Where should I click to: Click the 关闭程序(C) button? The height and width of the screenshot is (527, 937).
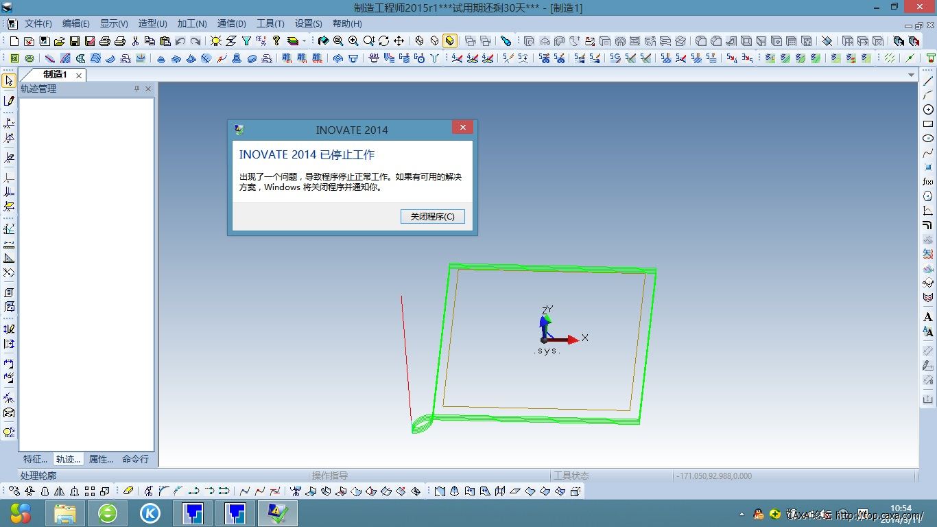point(433,216)
